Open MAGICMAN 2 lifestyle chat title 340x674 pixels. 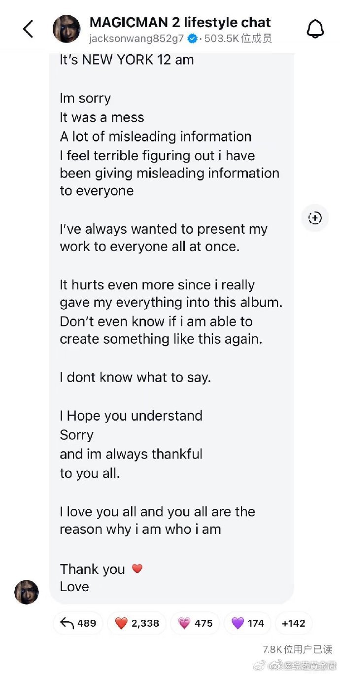tap(180, 22)
